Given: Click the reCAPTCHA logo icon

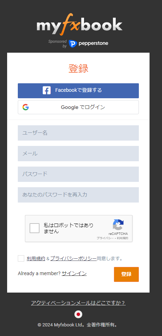Looking at the screenshot, I should (x=118, y=225).
